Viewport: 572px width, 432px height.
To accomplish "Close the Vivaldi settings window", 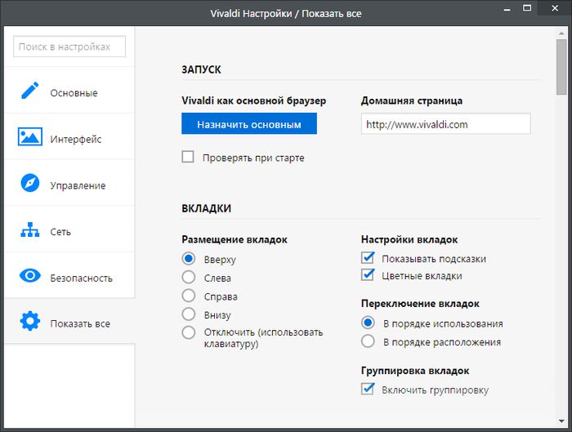I will (551, 13).
